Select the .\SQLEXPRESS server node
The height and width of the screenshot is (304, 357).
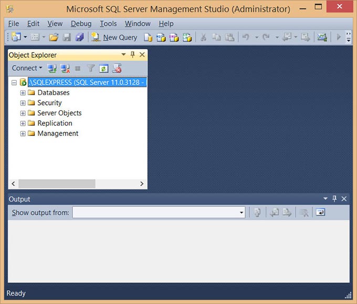(x=87, y=82)
